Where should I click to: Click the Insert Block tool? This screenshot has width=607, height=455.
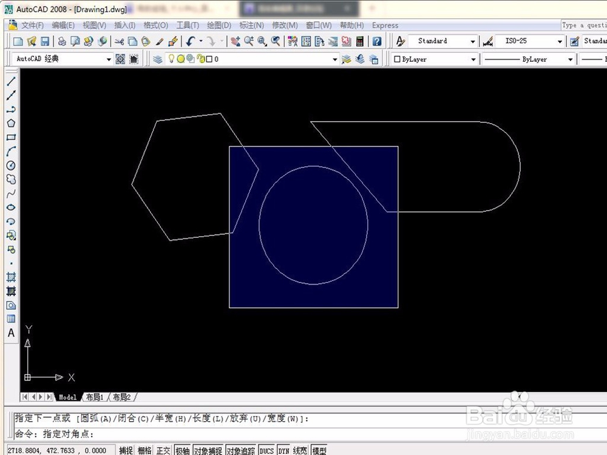tap(11, 235)
